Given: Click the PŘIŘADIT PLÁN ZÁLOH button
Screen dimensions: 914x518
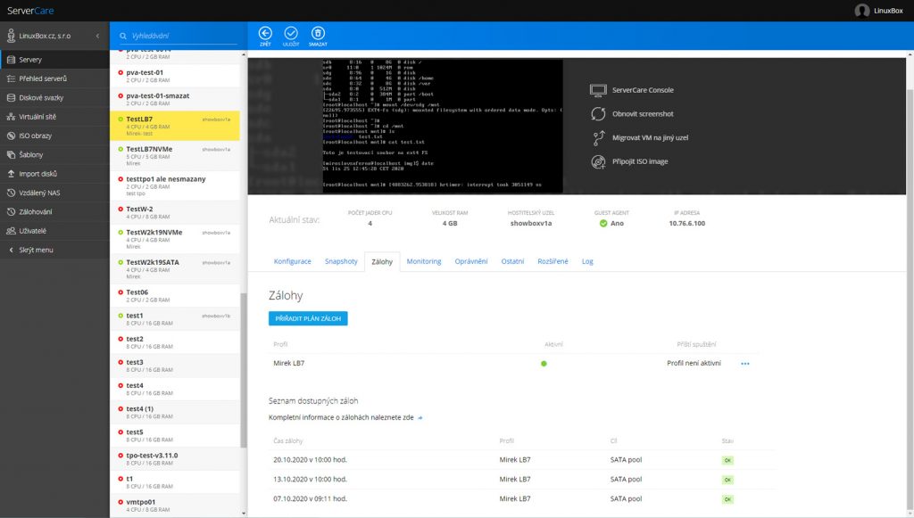Looking at the screenshot, I should tap(308, 318).
